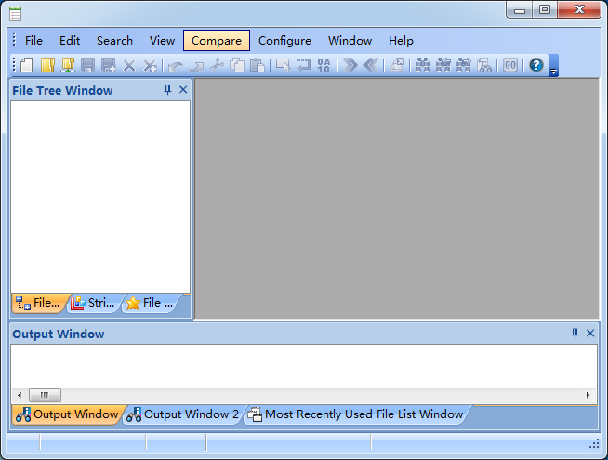Click the forward double-chevron toolbar icon
This screenshot has height=460, width=608.
pos(350,65)
